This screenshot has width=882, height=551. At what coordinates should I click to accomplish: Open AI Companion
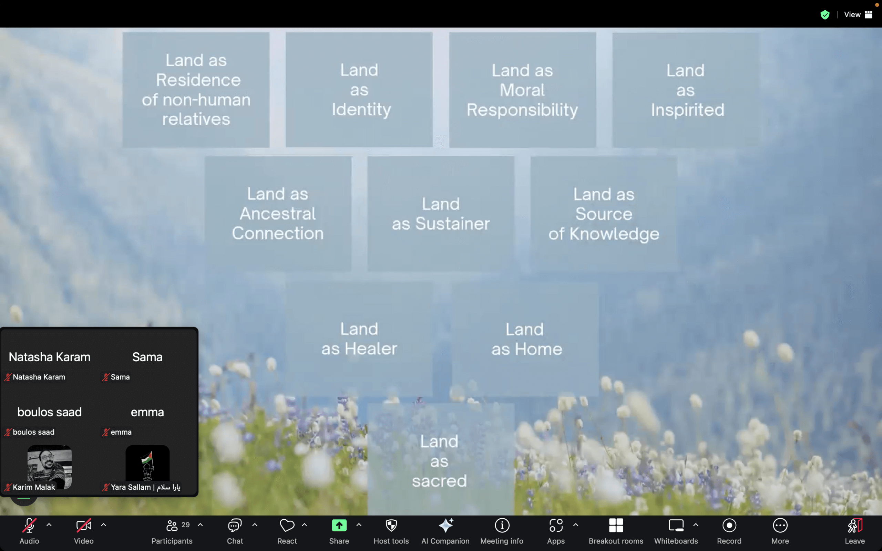[445, 526]
